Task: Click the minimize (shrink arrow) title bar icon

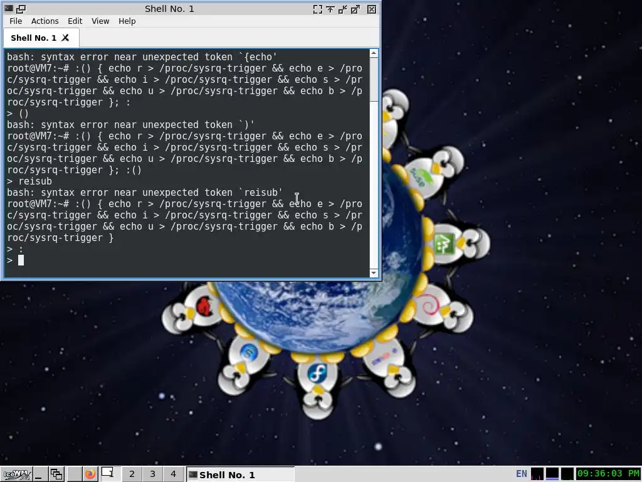Action: [x=343, y=9]
